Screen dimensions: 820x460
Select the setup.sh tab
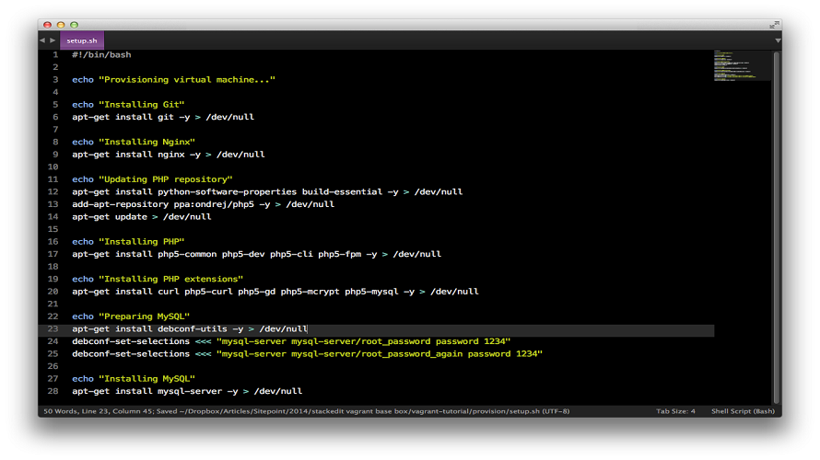(x=82, y=40)
